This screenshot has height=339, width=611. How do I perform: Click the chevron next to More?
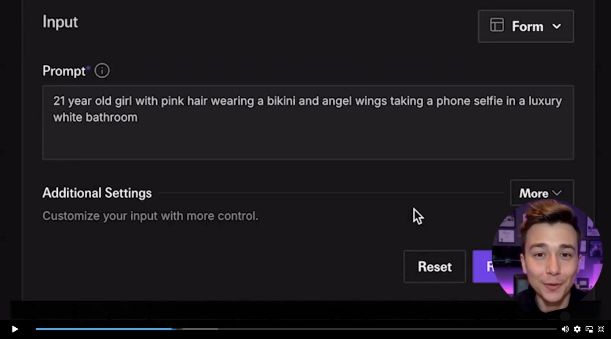[x=557, y=193]
